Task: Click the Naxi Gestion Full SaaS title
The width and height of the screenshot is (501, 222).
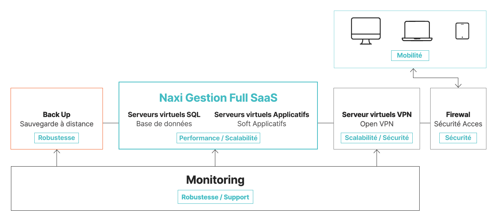Action: pos(218,98)
